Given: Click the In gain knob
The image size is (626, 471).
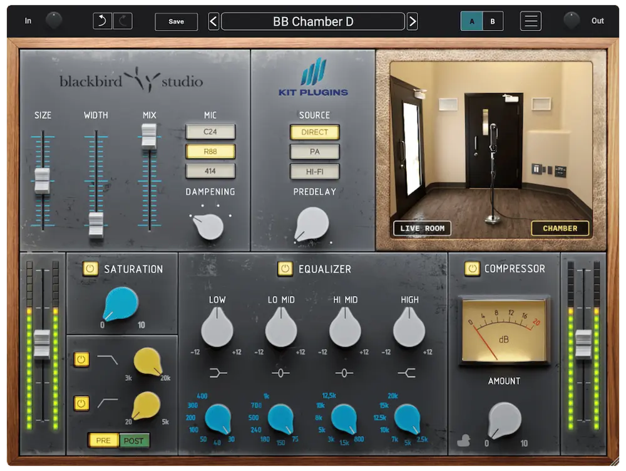Looking at the screenshot, I should coord(53,21).
